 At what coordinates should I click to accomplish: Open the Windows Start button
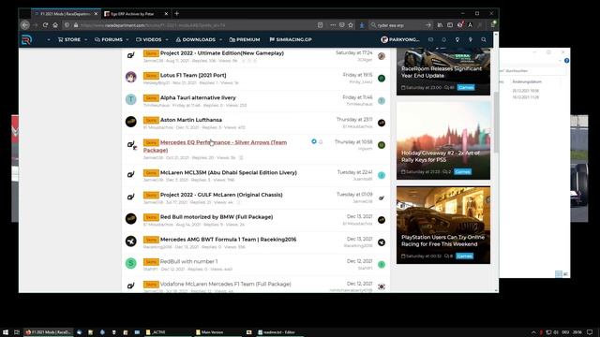pos(6,332)
